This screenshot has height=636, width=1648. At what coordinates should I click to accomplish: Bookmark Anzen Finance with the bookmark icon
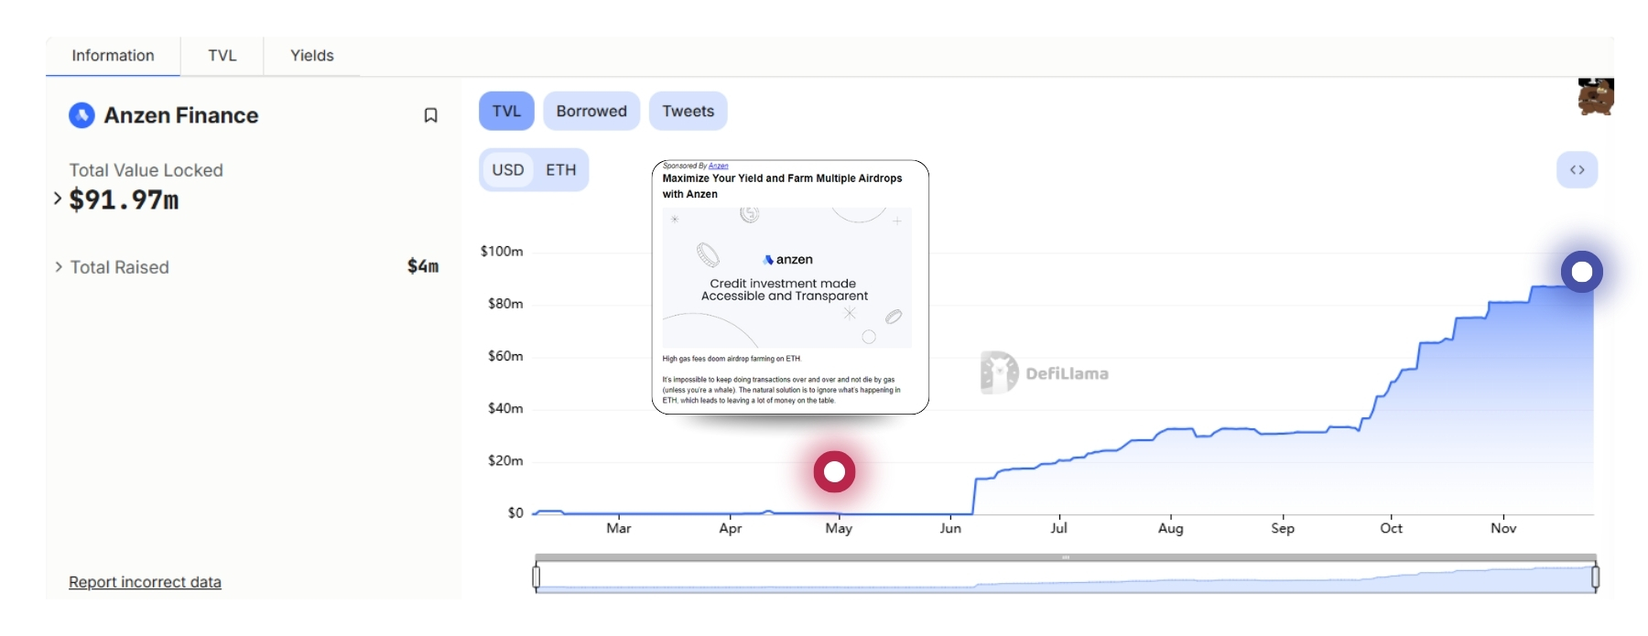pyautogui.click(x=430, y=115)
